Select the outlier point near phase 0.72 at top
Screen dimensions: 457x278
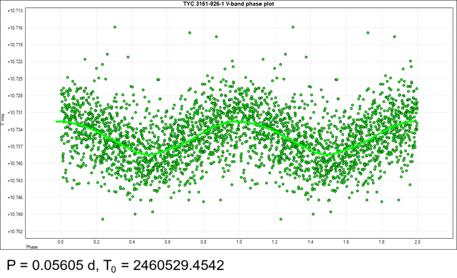pyautogui.click(x=190, y=33)
